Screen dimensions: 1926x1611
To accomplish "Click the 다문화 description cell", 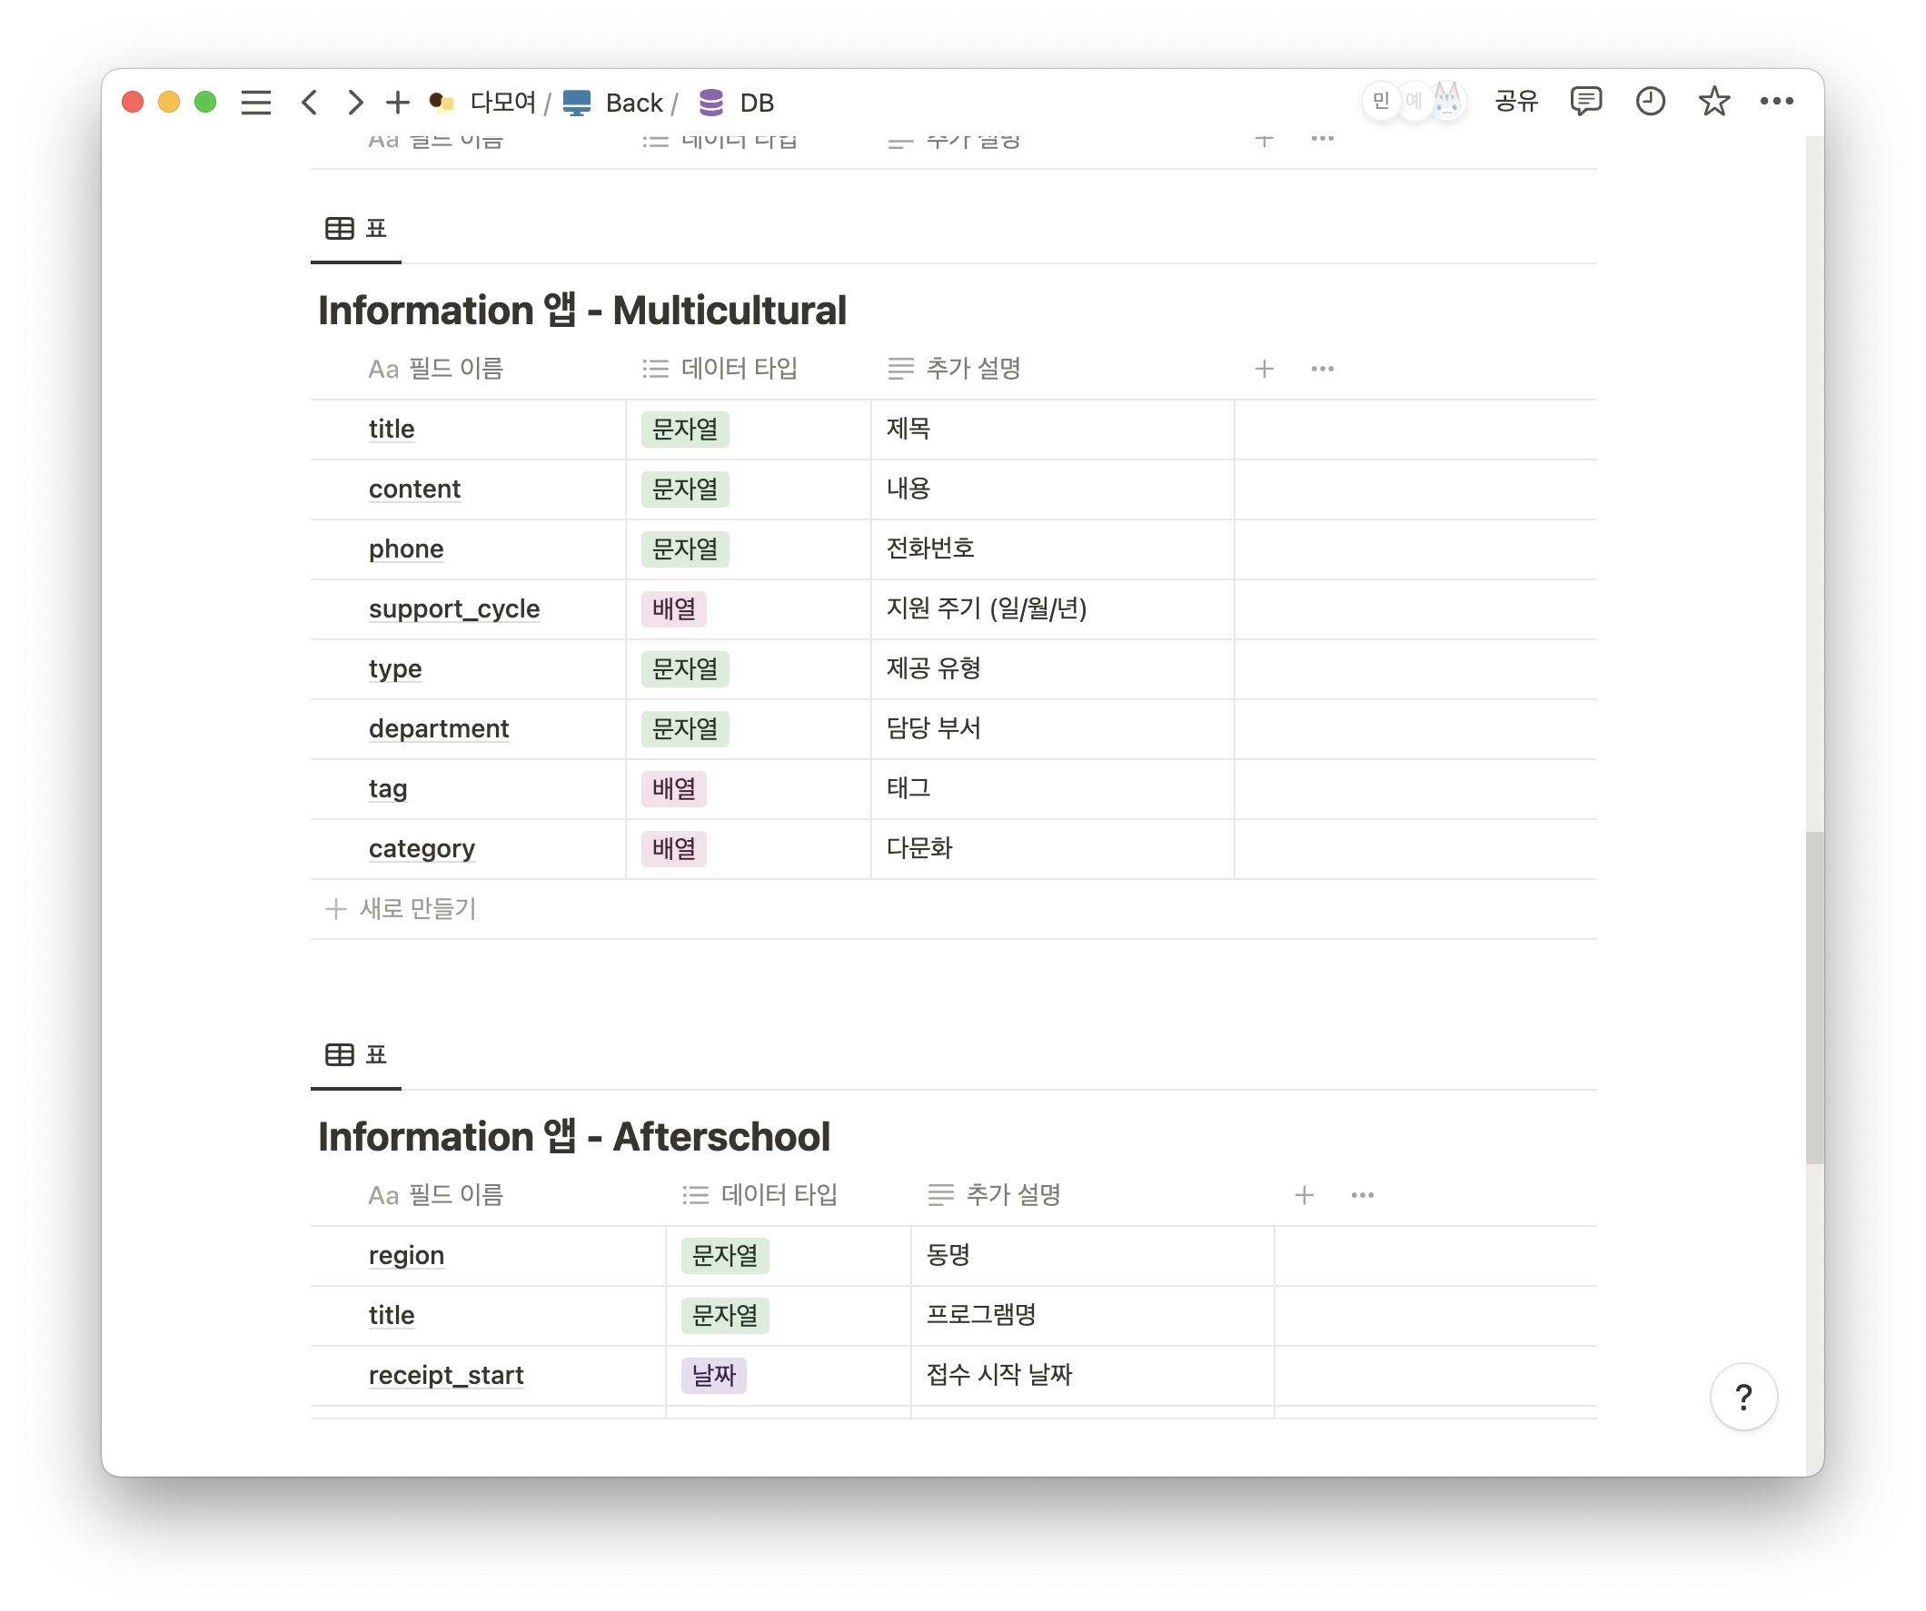I will (1053, 849).
